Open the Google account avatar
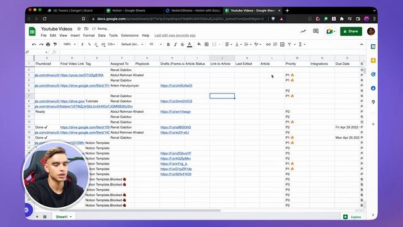This screenshot has height=227, width=403. coord(371,32)
